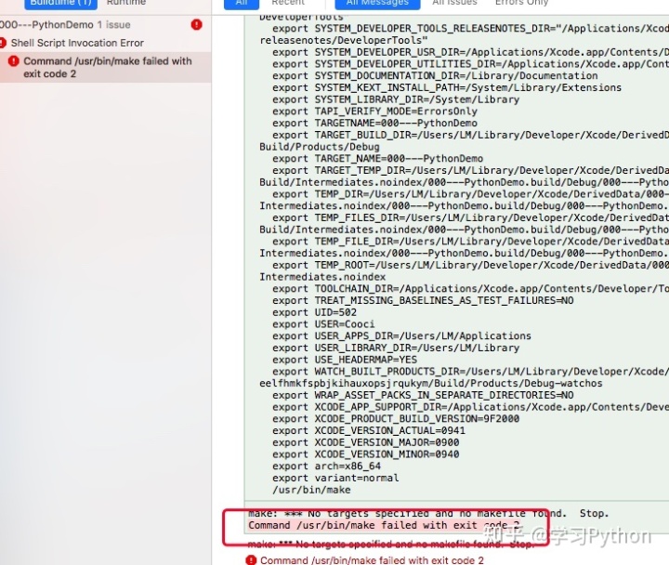The image size is (669, 565).
Task: Select the Buildtime (1) filter tab
Action: pos(60,4)
